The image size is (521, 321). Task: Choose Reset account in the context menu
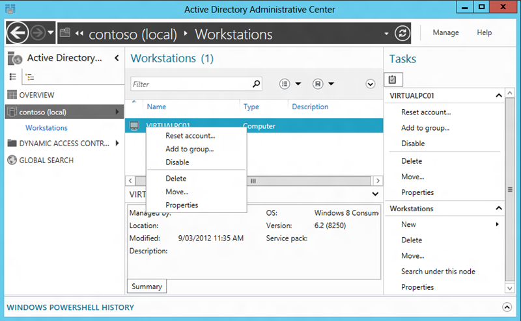(190, 136)
